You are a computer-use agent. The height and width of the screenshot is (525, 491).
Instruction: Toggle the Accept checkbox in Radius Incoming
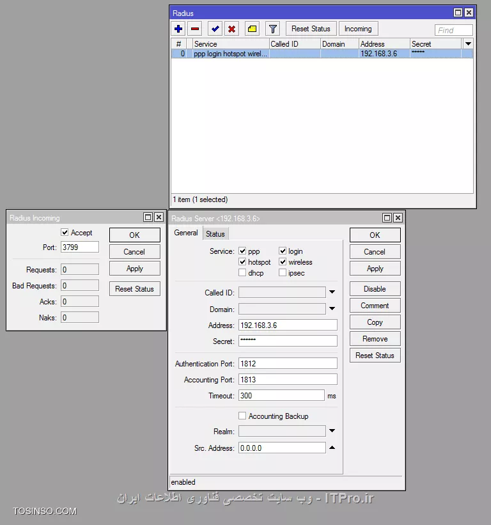click(x=65, y=232)
